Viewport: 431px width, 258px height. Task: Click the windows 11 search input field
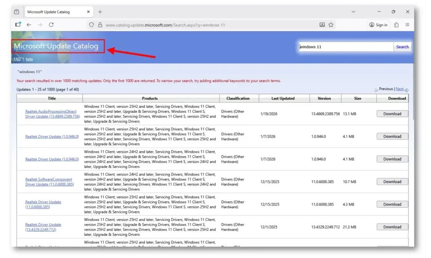click(345, 47)
